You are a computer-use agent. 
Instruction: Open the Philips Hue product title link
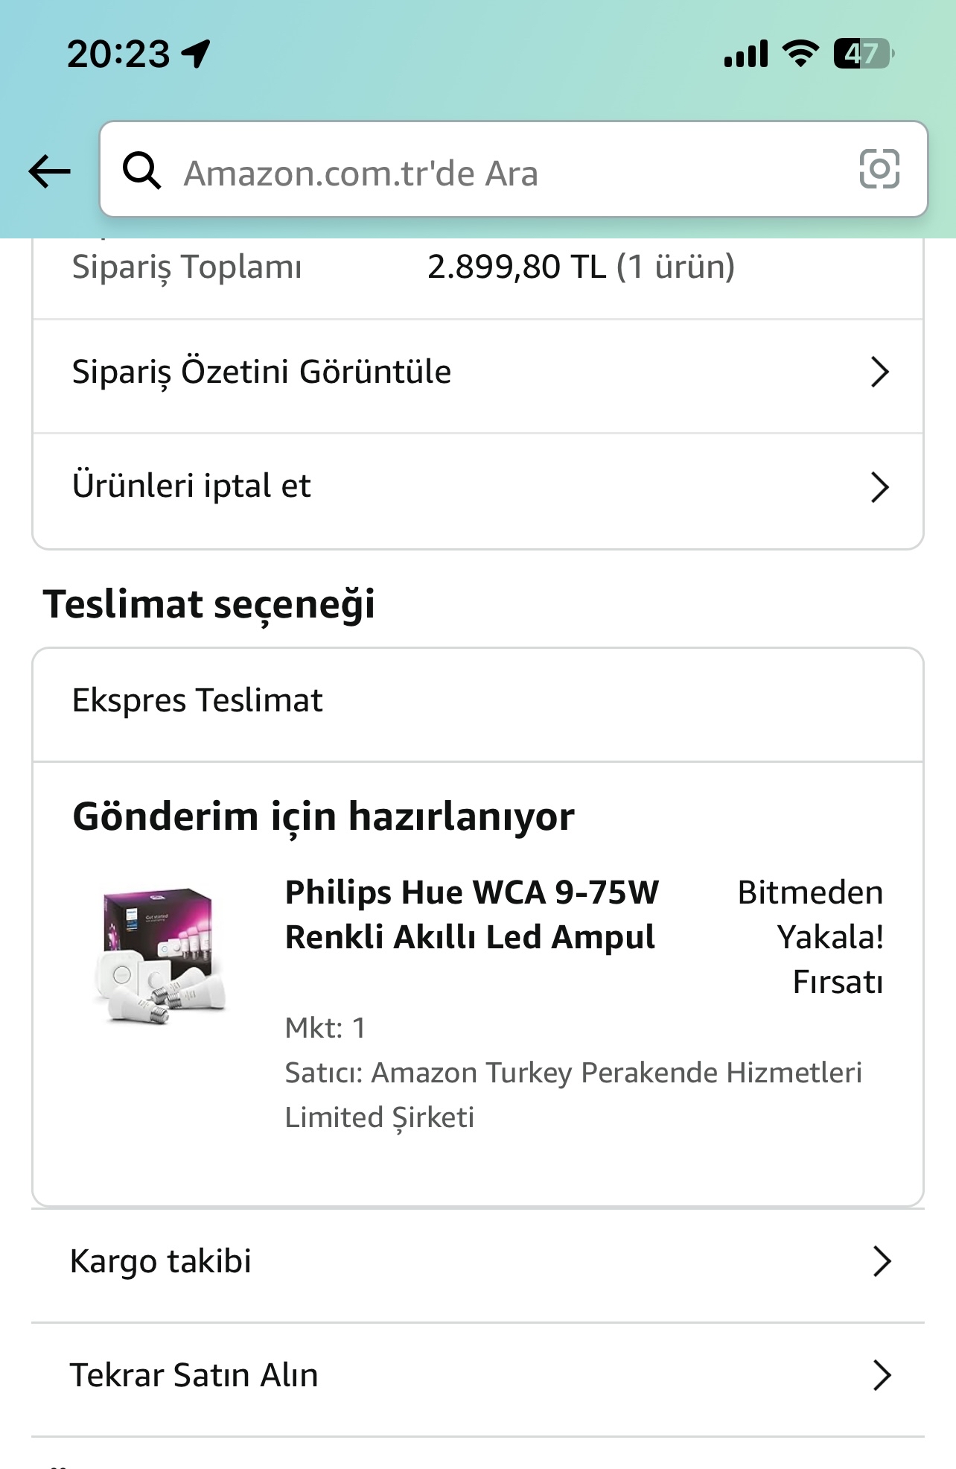pos(471,915)
